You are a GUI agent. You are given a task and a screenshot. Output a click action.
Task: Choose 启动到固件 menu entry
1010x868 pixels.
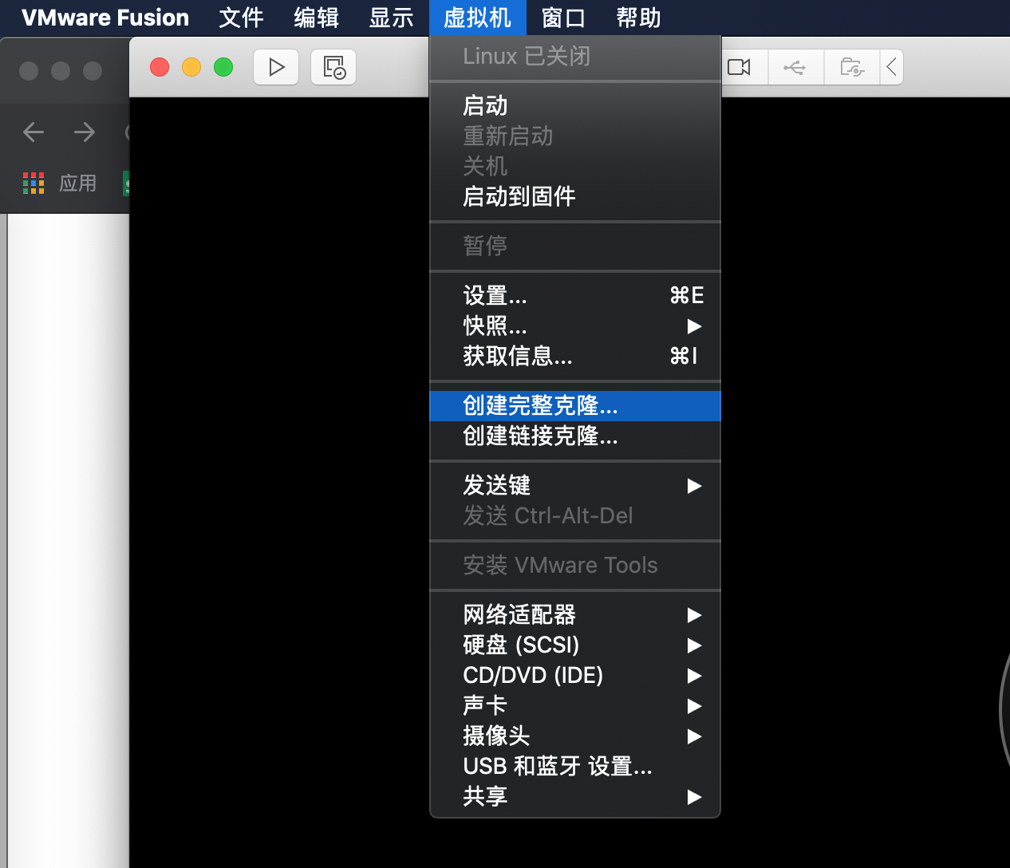pyautogui.click(x=575, y=196)
